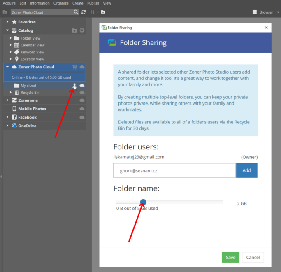Image resolution: width=281 pixels, height=272 pixels.
Task: Click the email address input field
Action: (x=174, y=170)
